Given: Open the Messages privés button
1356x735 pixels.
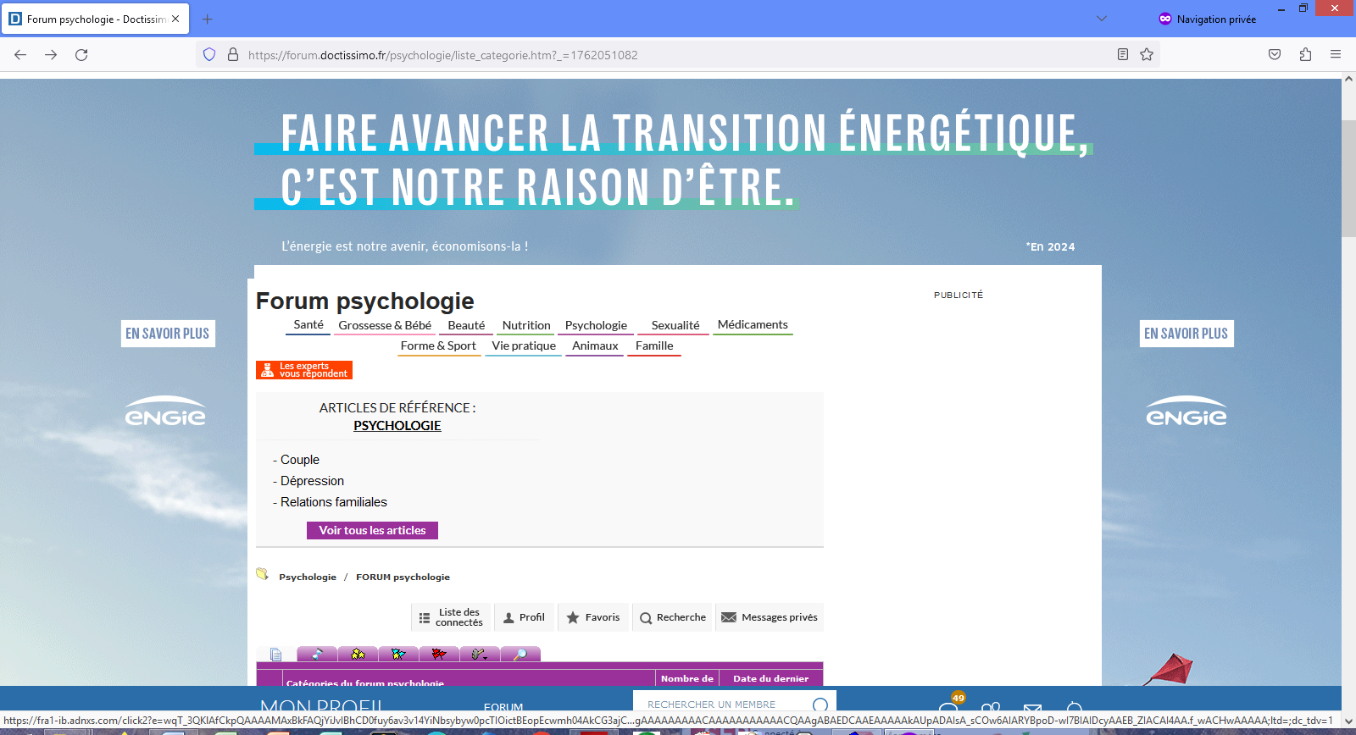Looking at the screenshot, I should coord(770,617).
